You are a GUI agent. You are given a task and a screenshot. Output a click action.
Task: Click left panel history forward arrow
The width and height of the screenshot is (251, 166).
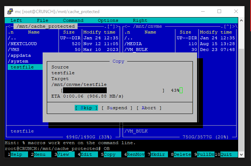[117, 26]
